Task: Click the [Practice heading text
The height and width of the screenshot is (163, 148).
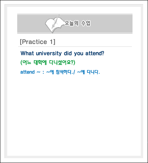Action: pos(33,42)
